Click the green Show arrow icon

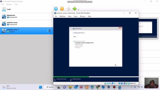tap(74, 9)
